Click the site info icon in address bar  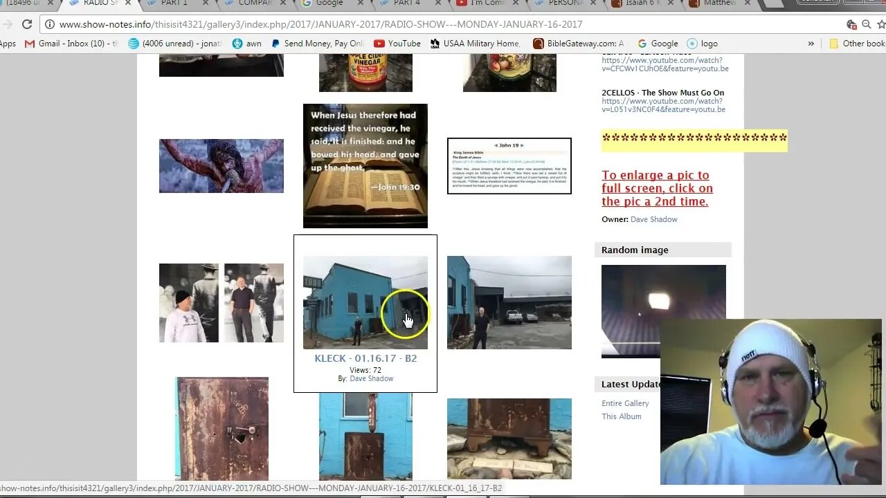[49, 24]
